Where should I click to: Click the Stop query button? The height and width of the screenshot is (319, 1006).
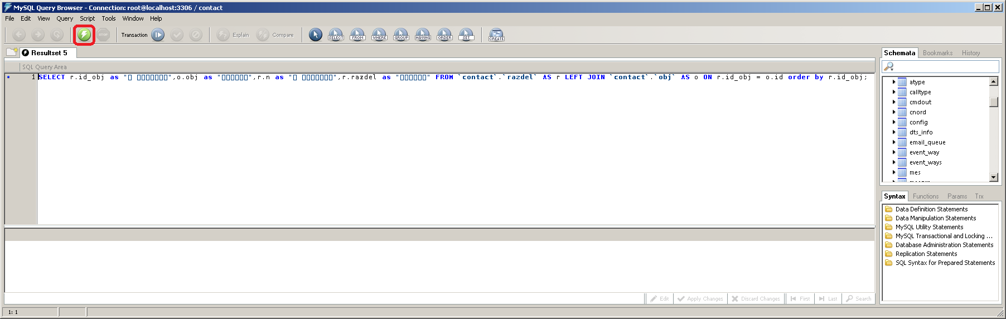[103, 35]
